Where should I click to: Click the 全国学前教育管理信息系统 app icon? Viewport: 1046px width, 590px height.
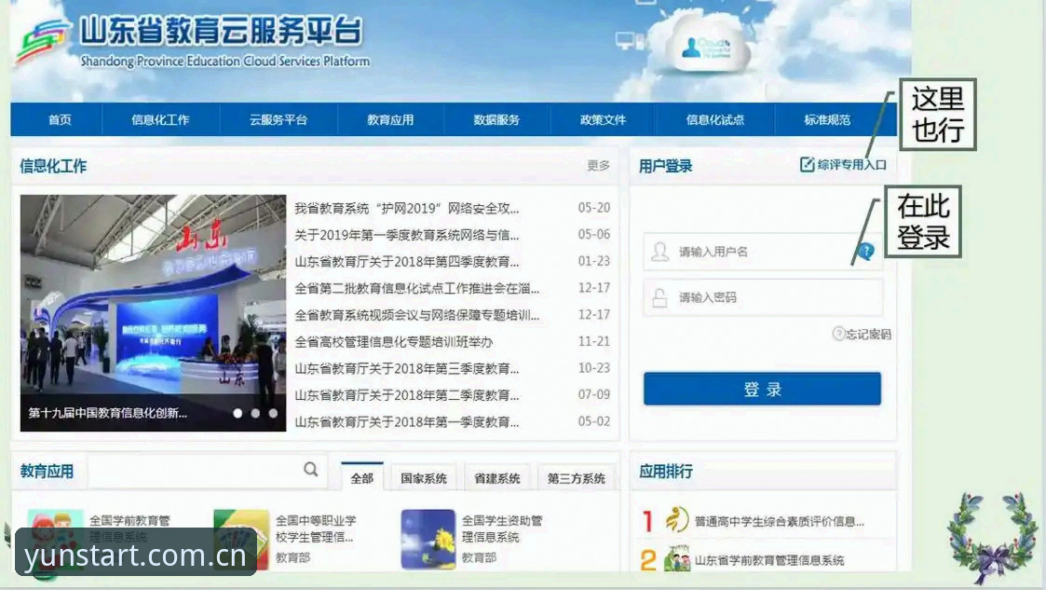point(55,540)
